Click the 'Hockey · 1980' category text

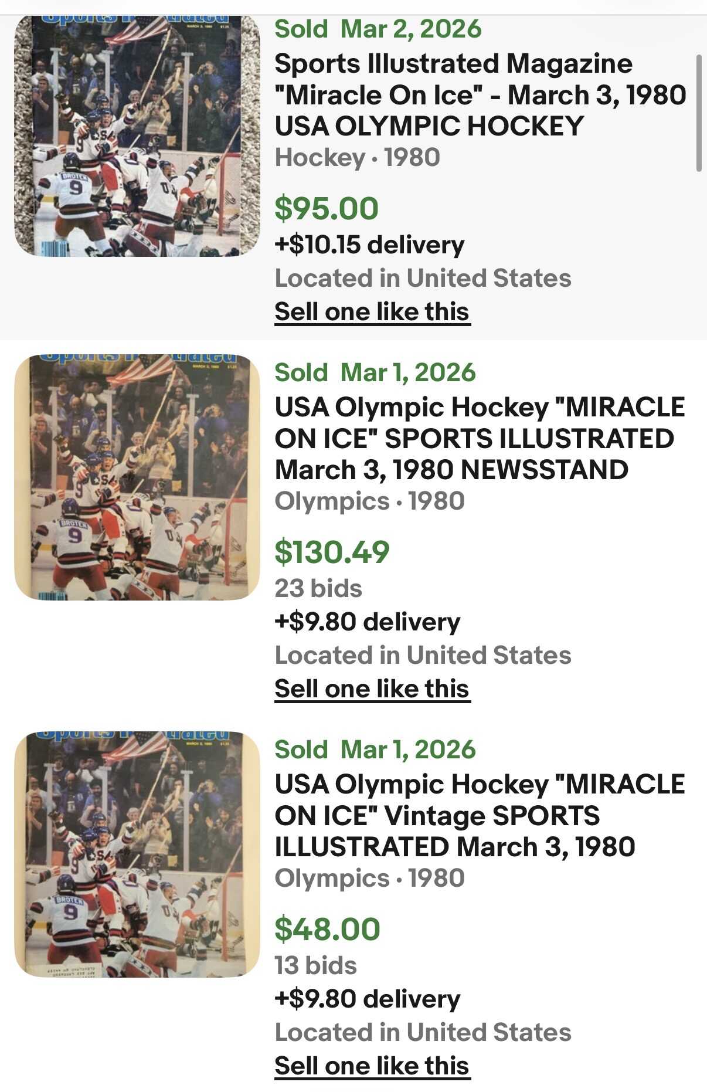click(x=357, y=157)
